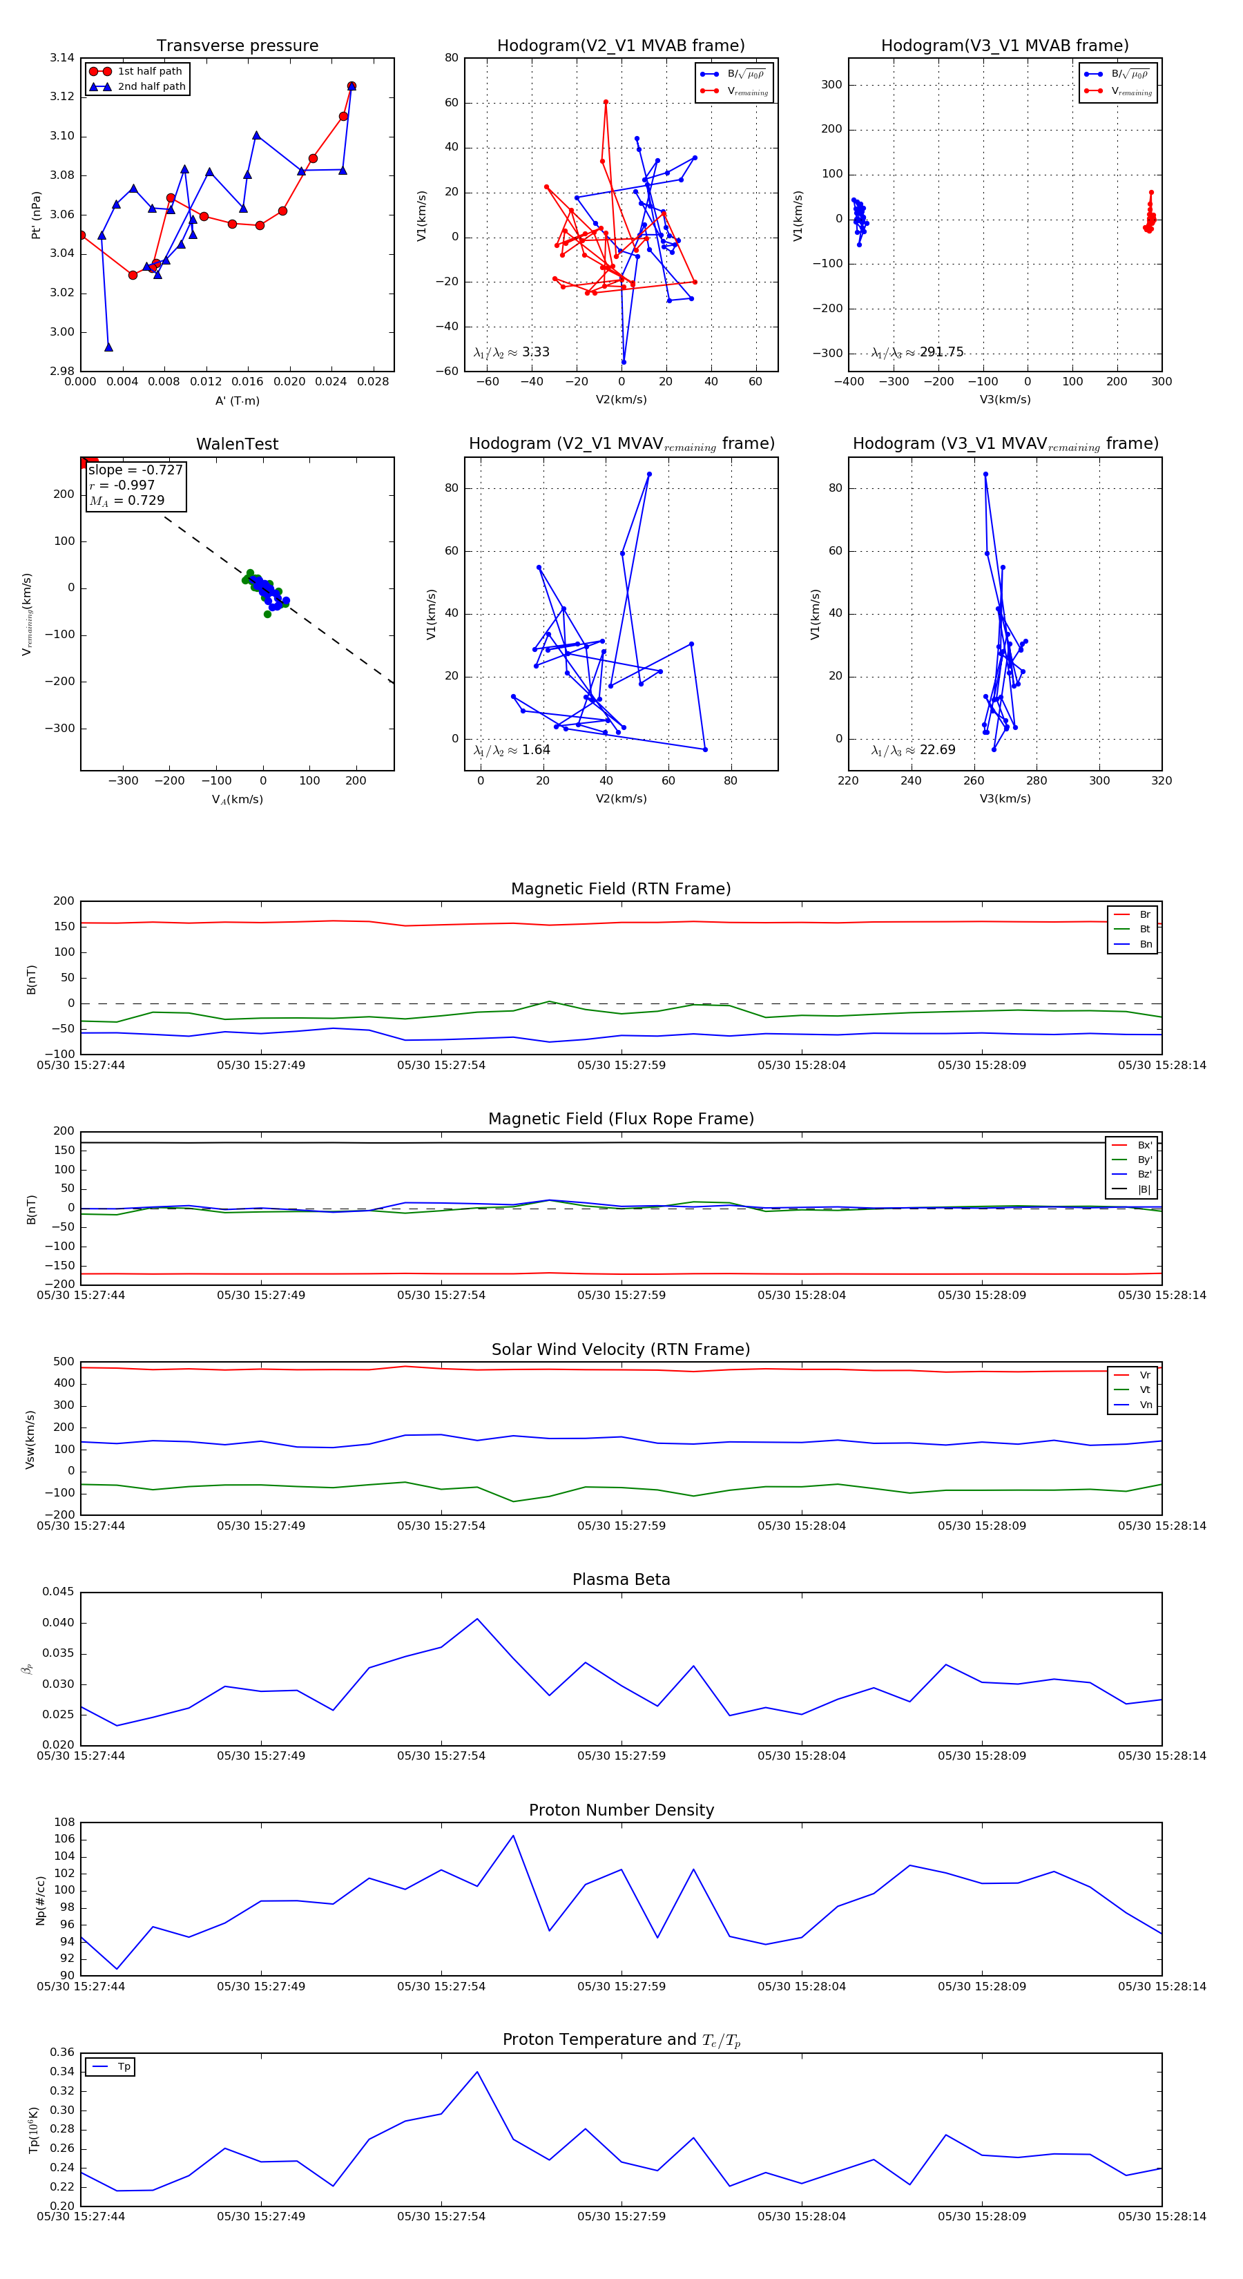The height and width of the screenshot is (2279, 1243).
Task: Click the 'Hodogram (V2_V1 MVAVremaining frame)' title
Action: [x=621, y=444]
